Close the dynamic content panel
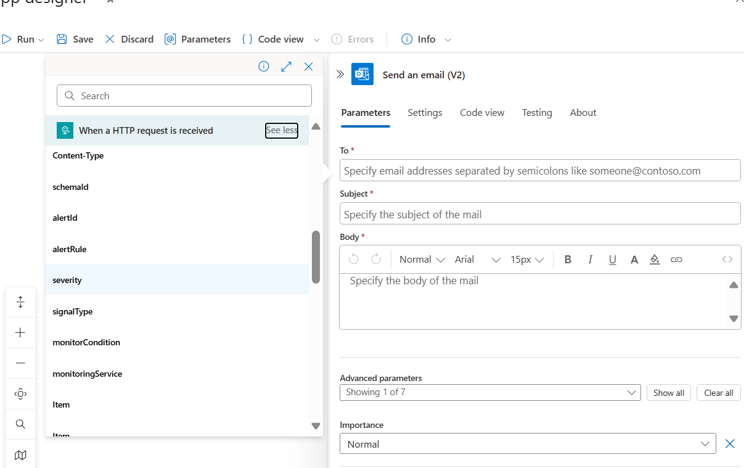Screen dimensions: 744x468 309,67
